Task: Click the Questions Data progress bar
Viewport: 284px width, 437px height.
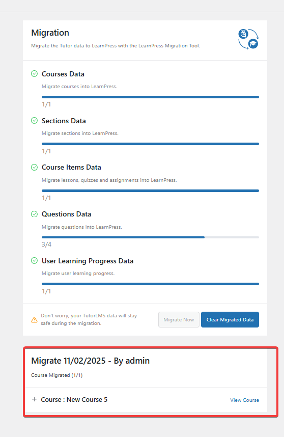Action: (150, 237)
